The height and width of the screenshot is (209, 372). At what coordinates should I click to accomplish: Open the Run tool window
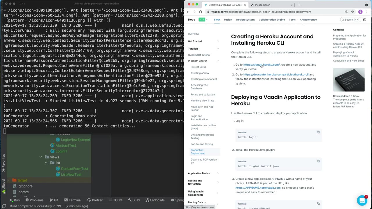pos(15,200)
